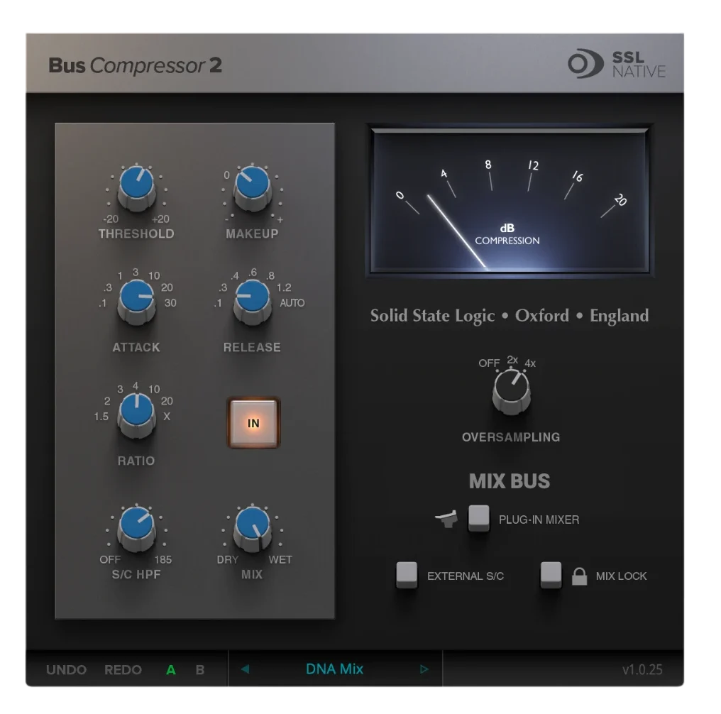721x714 pixels.
Task: Click the Dry/Wet Mix knob
Action: (x=252, y=529)
